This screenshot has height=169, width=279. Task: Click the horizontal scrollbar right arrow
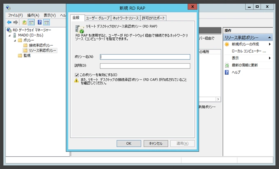218,99
